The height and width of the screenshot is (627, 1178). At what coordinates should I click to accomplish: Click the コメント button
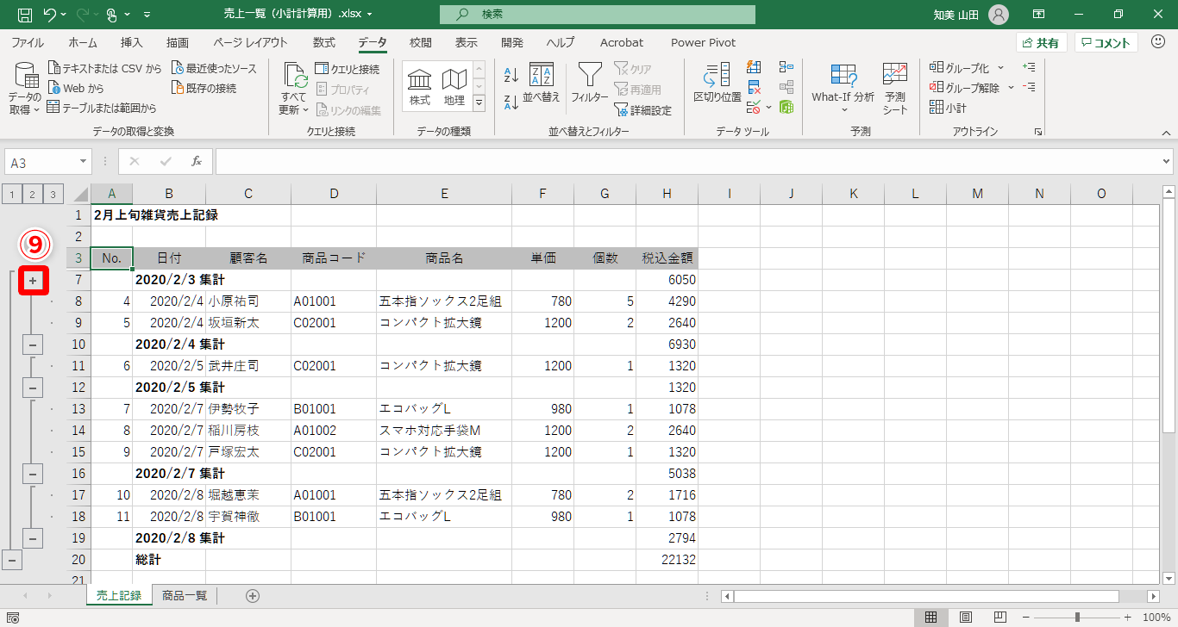point(1106,43)
